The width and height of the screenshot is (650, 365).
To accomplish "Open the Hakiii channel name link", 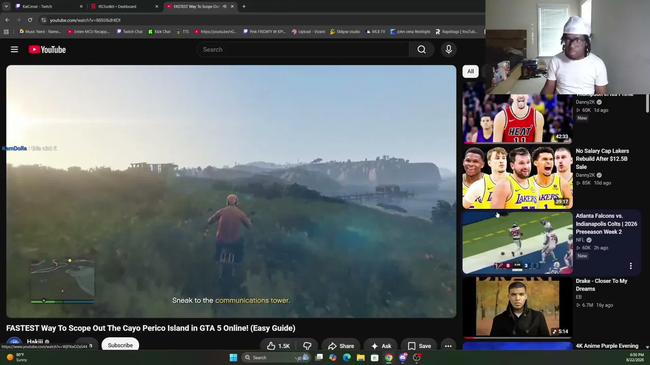I will [x=35, y=342].
